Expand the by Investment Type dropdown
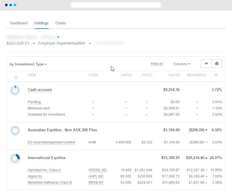This screenshot has height=192, width=232. click(x=28, y=64)
